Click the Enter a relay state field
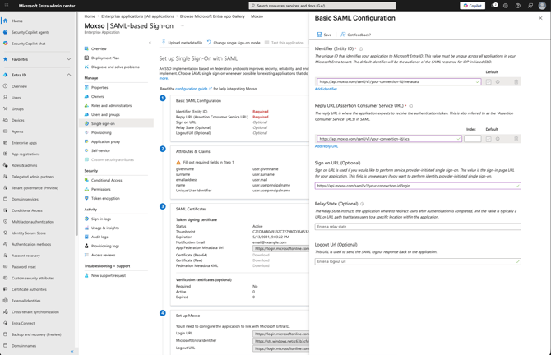Screen dimensions: 551x355 coord(418,227)
